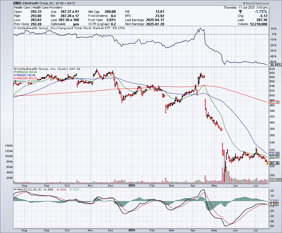This screenshot has height=233, width=282.
Task: Click the Mkt Cap value 260.6B
Action: tap(110, 12)
